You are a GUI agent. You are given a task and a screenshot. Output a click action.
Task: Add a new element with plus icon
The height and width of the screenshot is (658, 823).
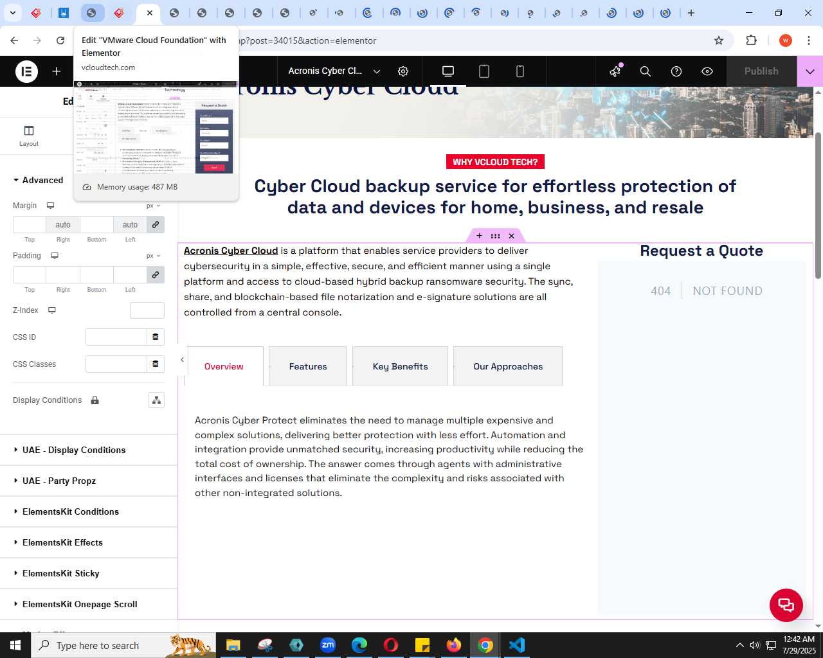pyautogui.click(x=57, y=71)
